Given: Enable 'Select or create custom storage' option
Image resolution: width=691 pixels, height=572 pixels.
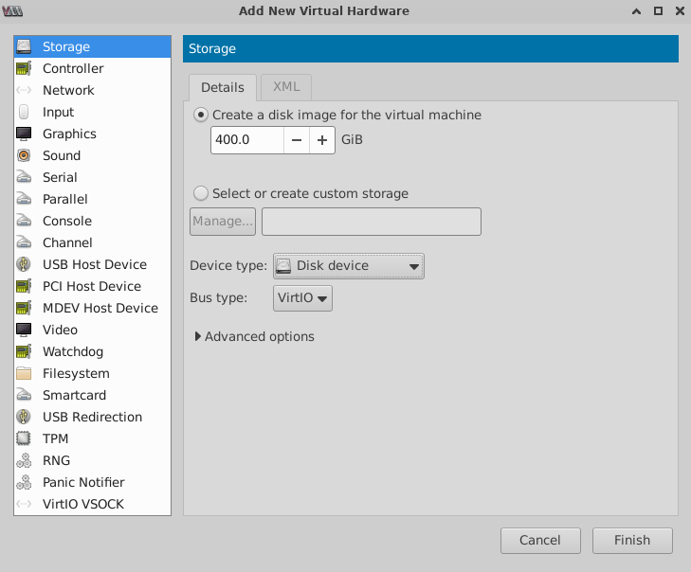Looking at the screenshot, I should coord(201,193).
